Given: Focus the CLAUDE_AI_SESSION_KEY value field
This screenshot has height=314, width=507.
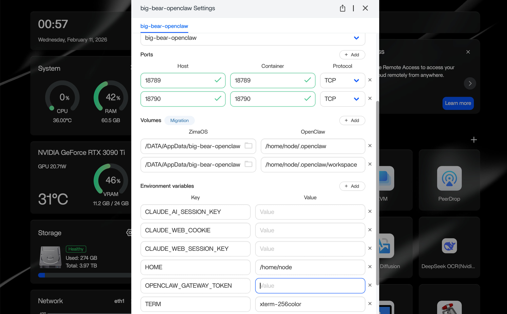Looking at the screenshot, I should point(310,212).
